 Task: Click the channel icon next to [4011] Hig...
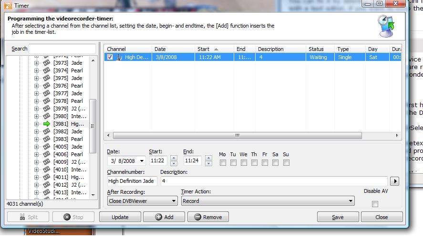47,177
